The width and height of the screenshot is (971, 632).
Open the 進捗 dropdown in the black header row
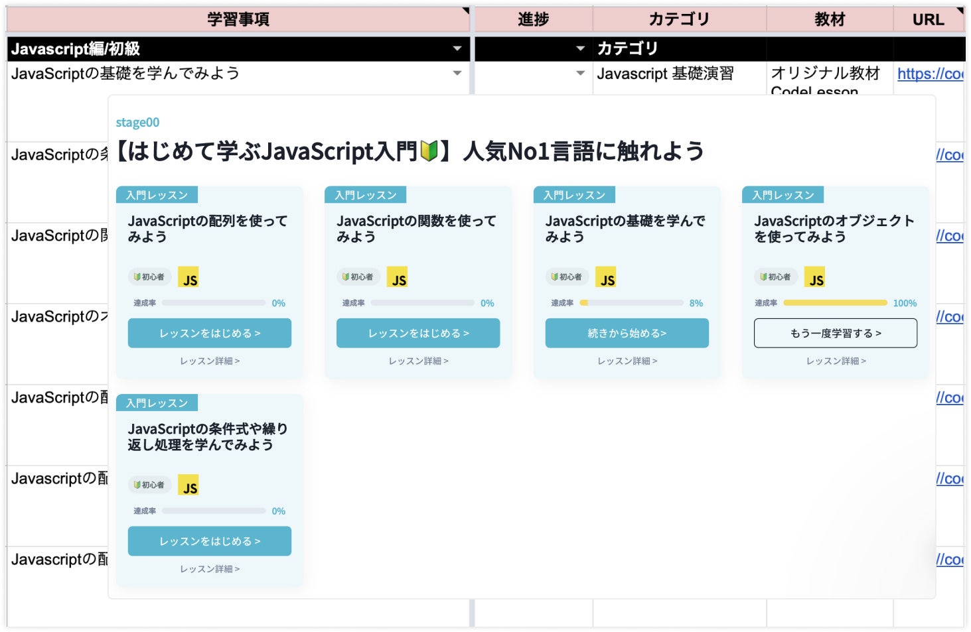tap(581, 48)
